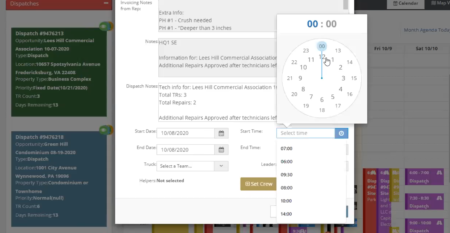Toggle eye icon on Dispatch #9476218 card
The image size is (450, 233).
click(104, 130)
